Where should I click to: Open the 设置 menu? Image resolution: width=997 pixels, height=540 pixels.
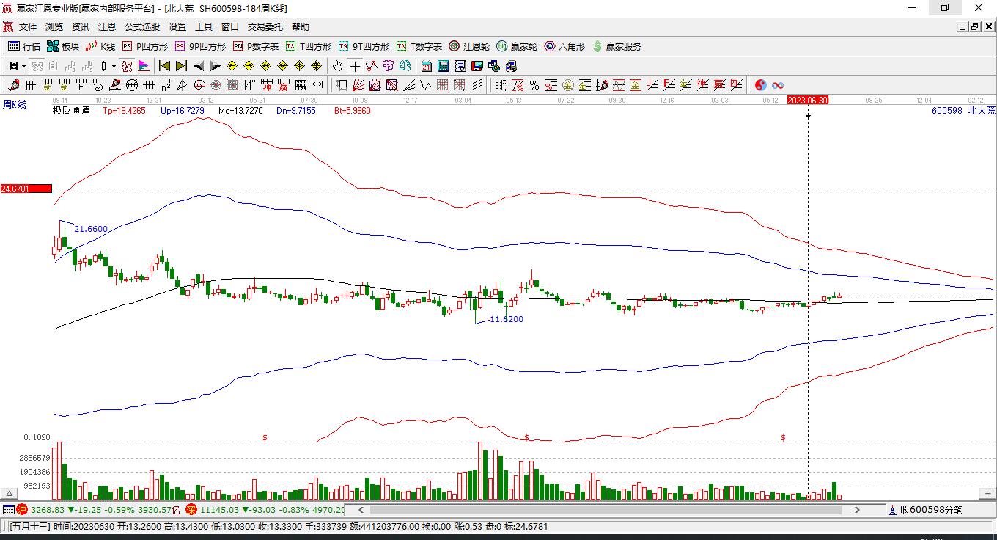coord(177,27)
